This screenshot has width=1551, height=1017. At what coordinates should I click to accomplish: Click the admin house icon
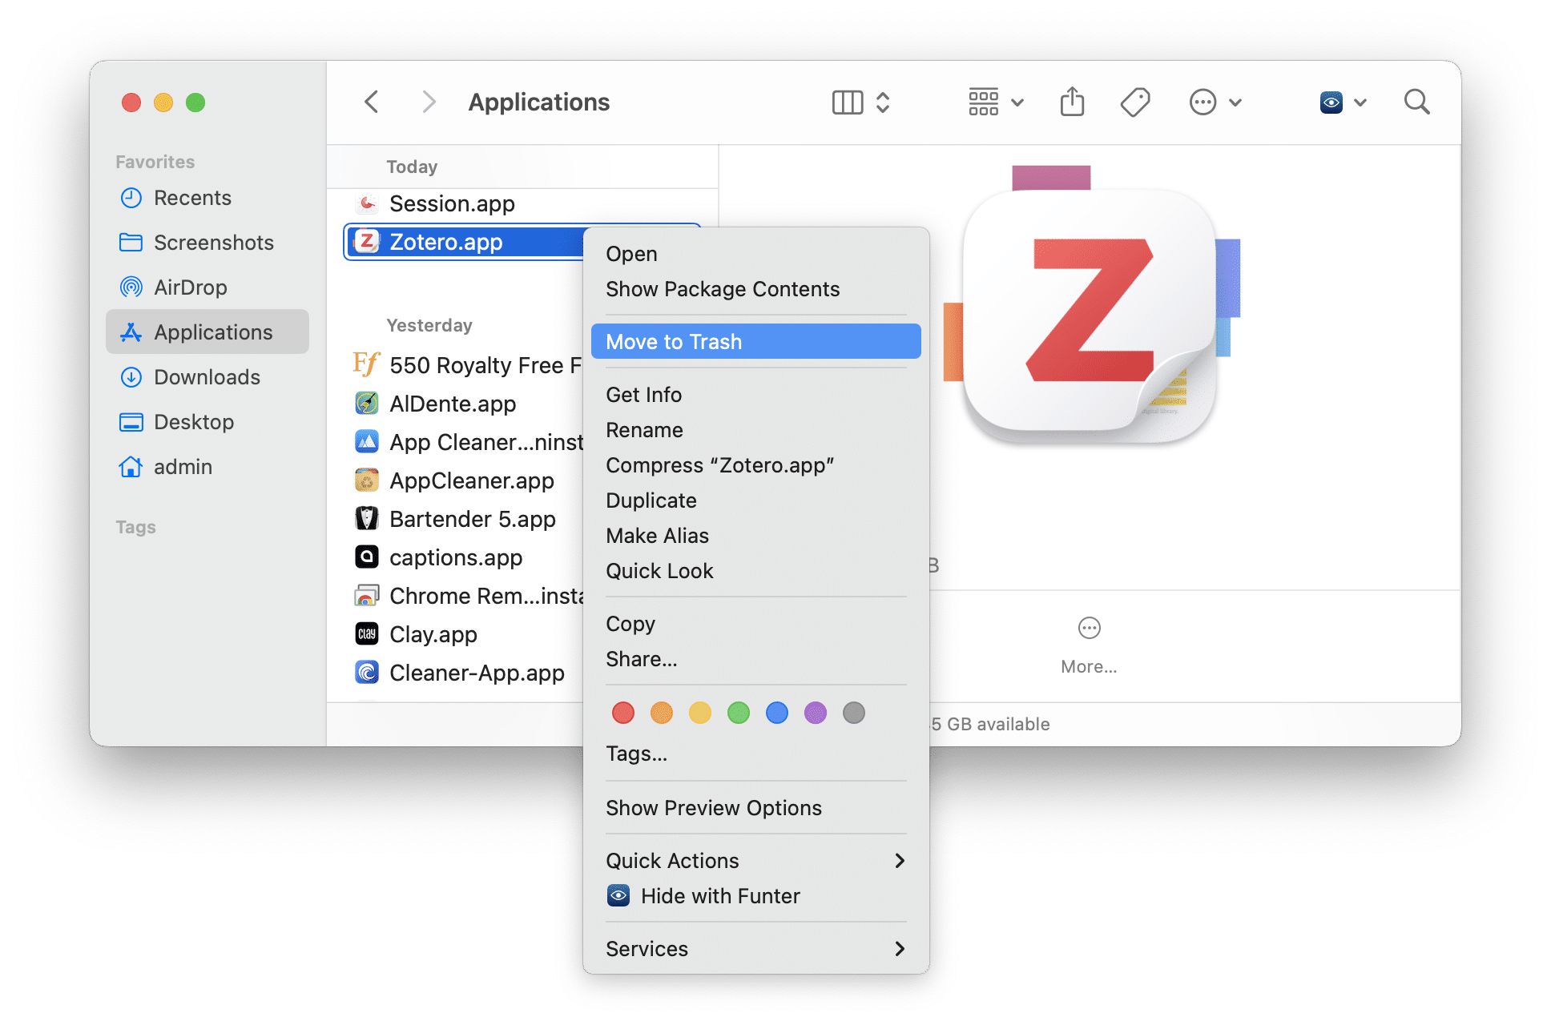point(131,467)
